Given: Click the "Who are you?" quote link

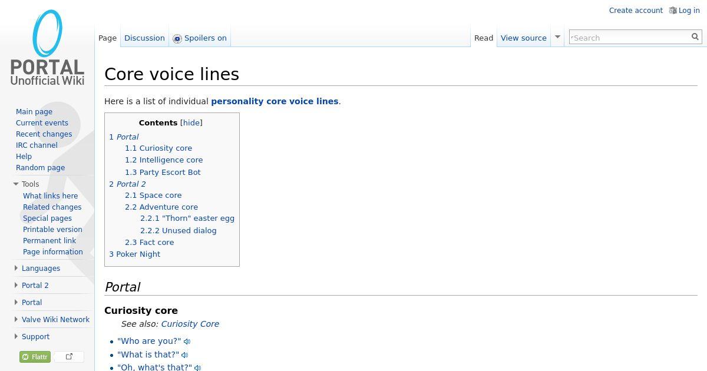Looking at the screenshot, I should [149, 342].
